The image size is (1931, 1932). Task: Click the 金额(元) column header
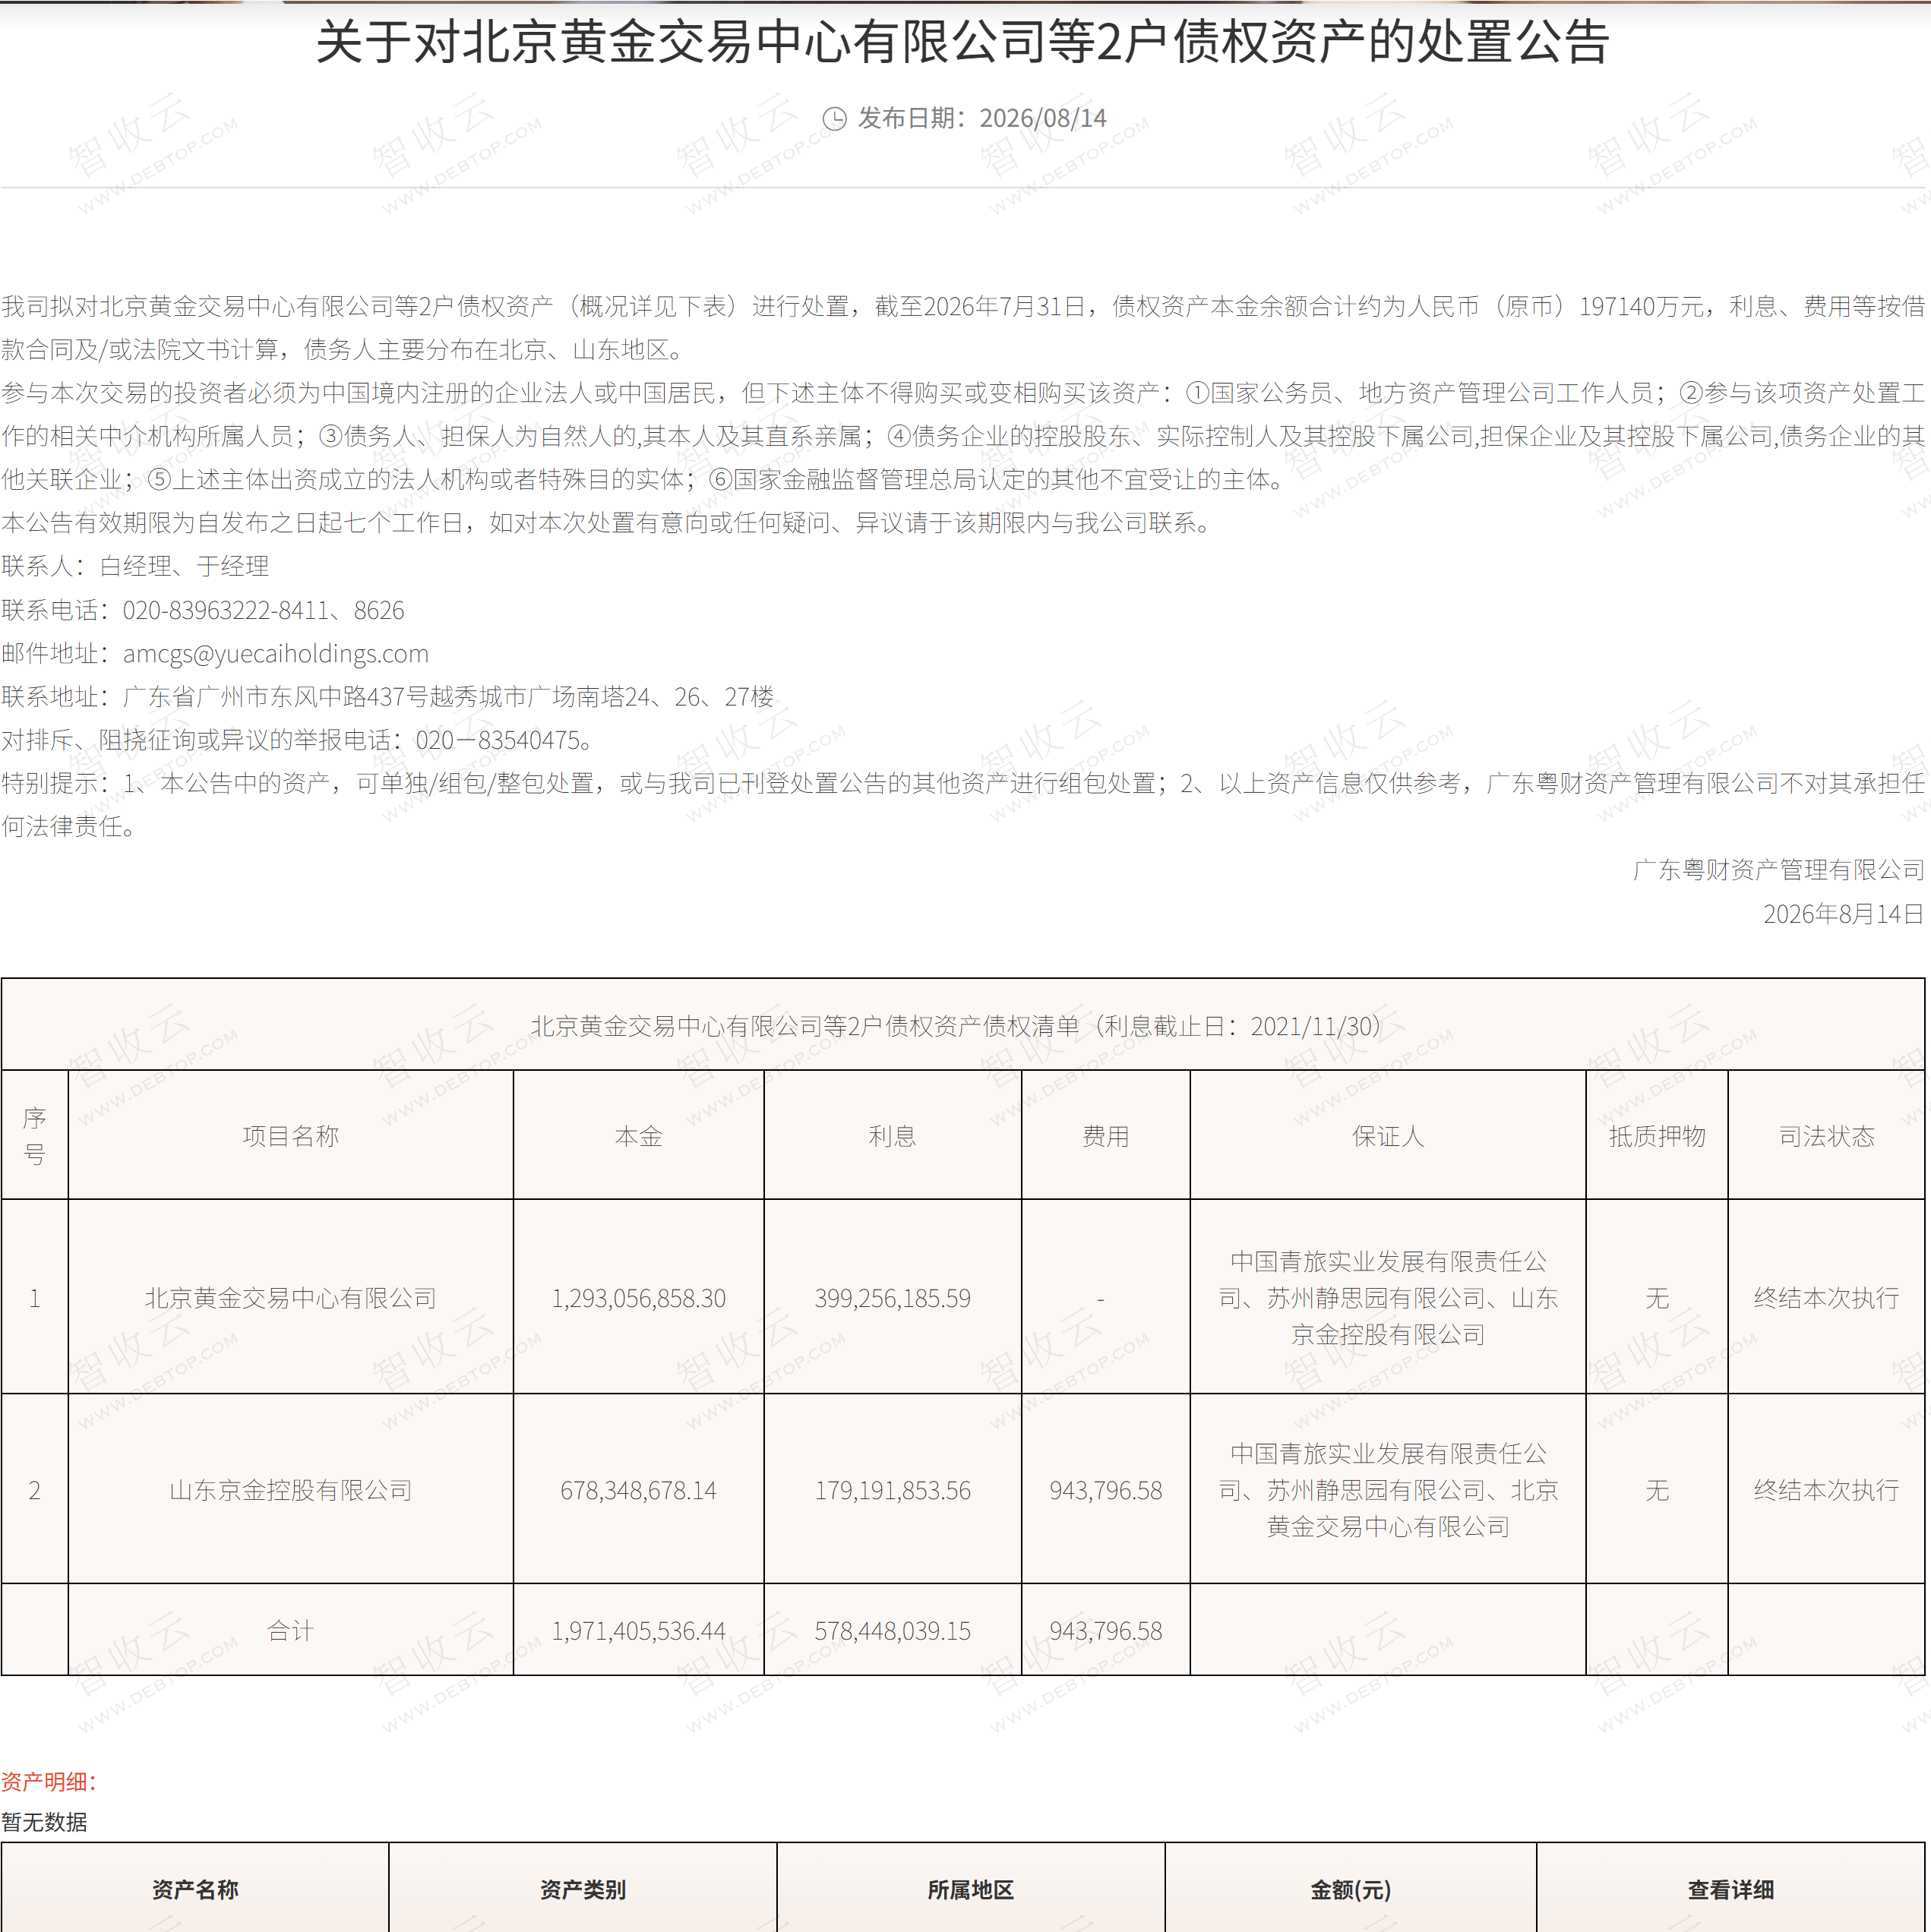click(1351, 1889)
